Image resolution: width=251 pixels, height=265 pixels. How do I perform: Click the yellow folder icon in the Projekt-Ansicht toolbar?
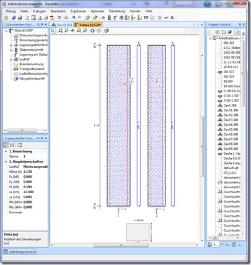click(x=223, y=32)
